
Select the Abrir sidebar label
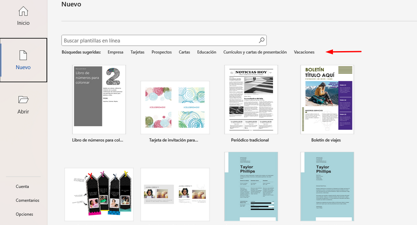(x=23, y=111)
